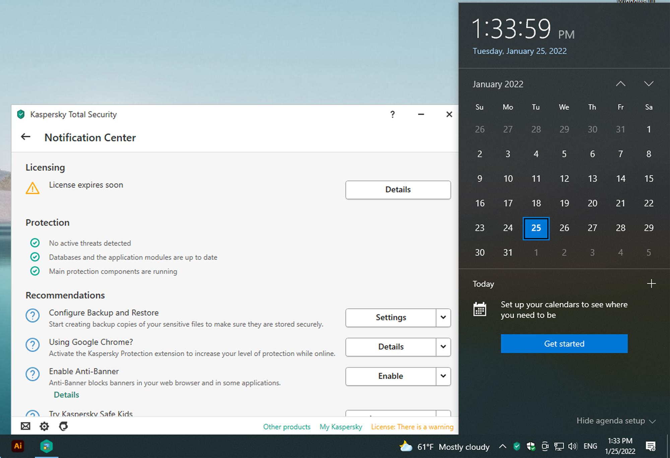Click green check icon next to No active threats detected
The width and height of the screenshot is (670, 458).
click(x=35, y=243)
